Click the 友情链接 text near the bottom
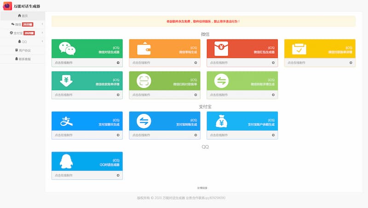Screen dimensions: 368x208 coord(202,188)
